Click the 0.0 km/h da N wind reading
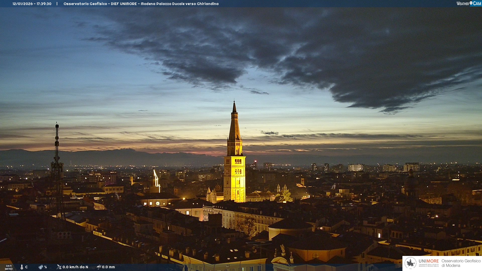This screenshot has height=271, width=482. [x=75, y=267]
